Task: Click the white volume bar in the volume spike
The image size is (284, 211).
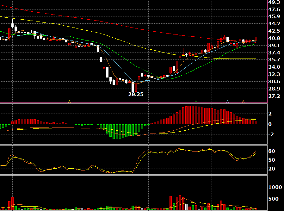Action: coord(186,207)
